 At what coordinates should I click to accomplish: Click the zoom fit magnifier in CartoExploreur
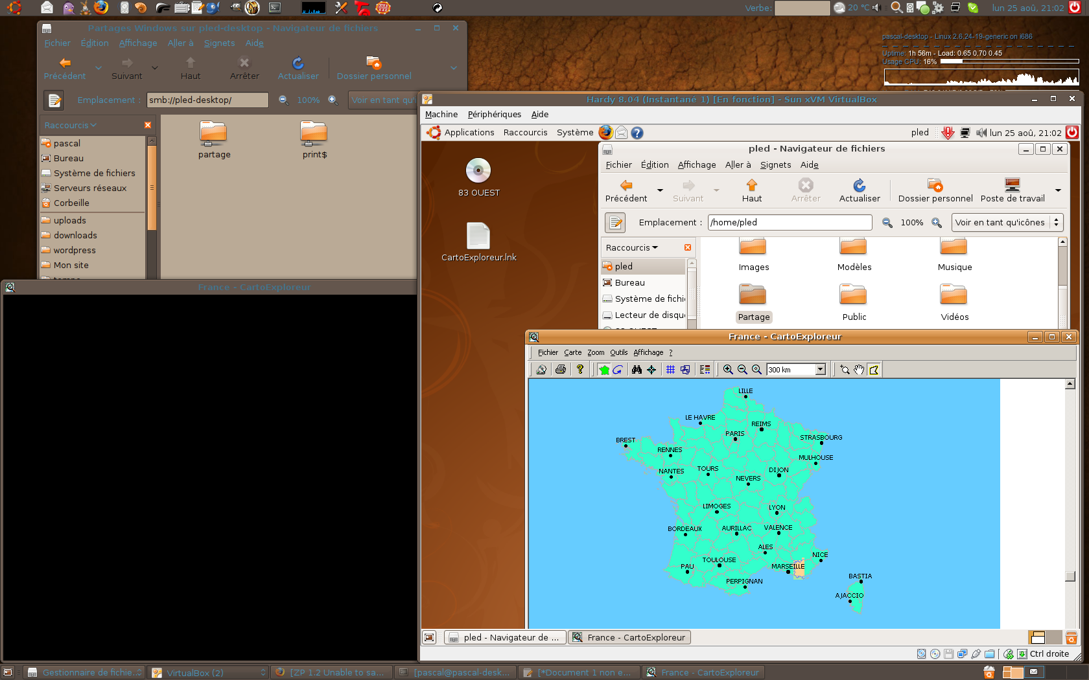(756, 370)
